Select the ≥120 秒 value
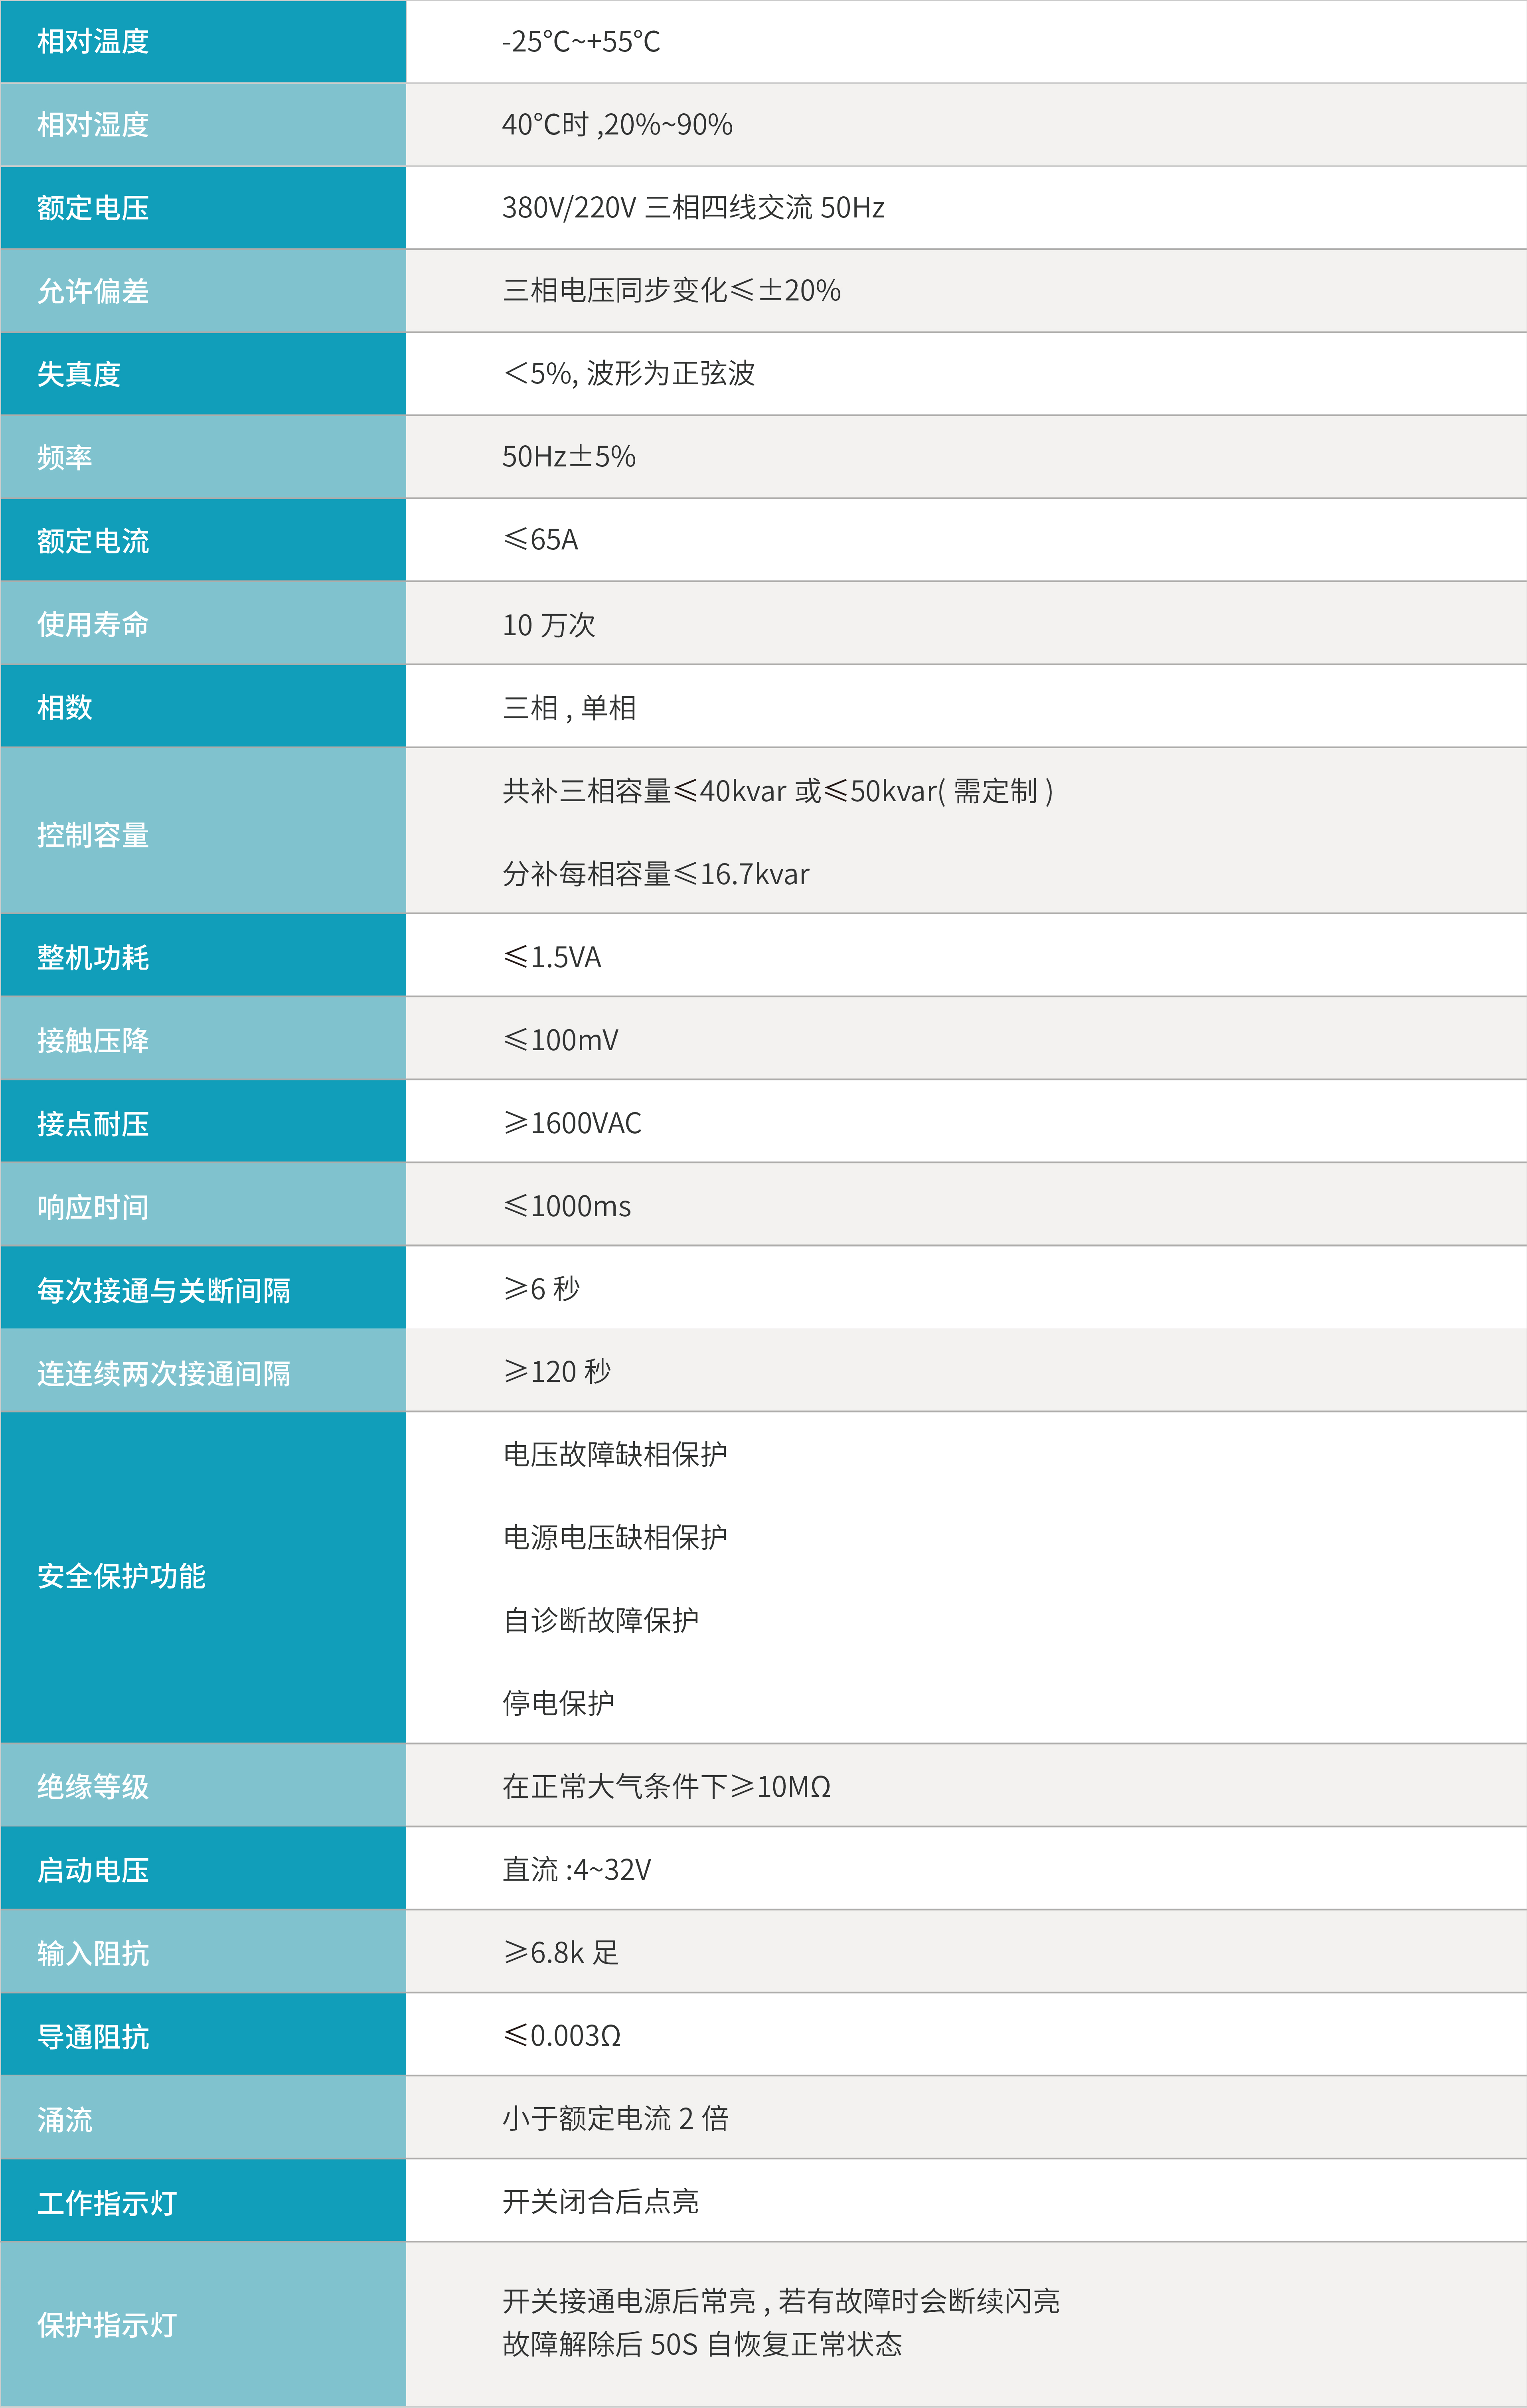The height and width of the screenshot is (2408, 1527). (557, 1371)
